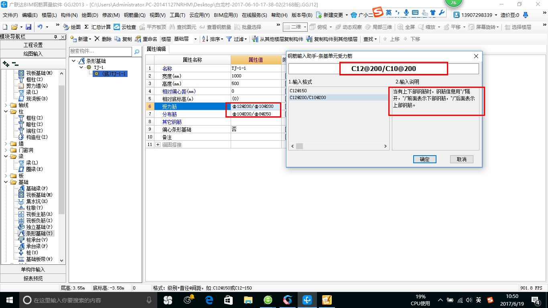Click 确定 in rebar input dialog

[425, 159]
